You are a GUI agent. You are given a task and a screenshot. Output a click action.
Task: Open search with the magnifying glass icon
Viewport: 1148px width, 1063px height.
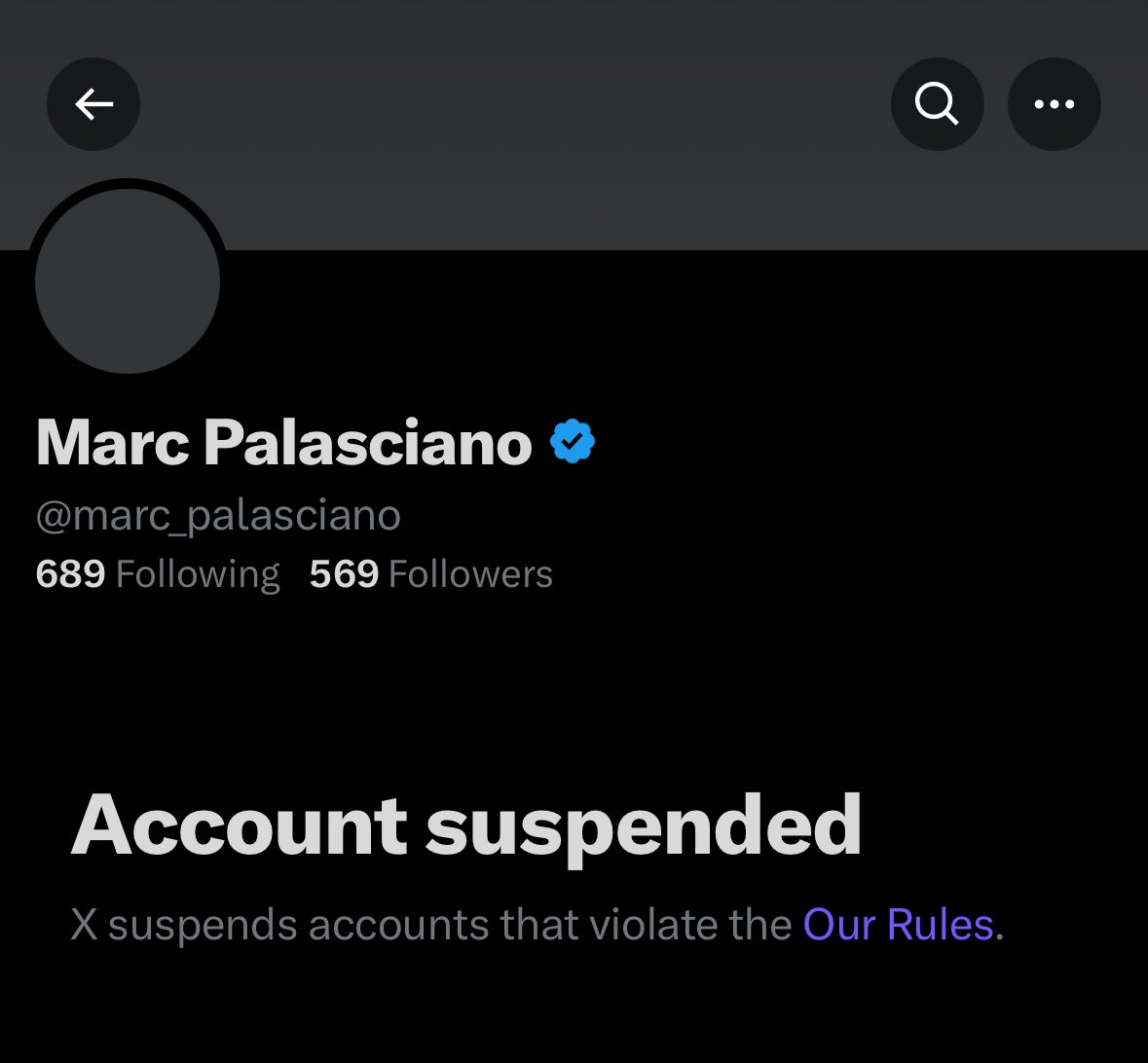[x=937, y=104]
